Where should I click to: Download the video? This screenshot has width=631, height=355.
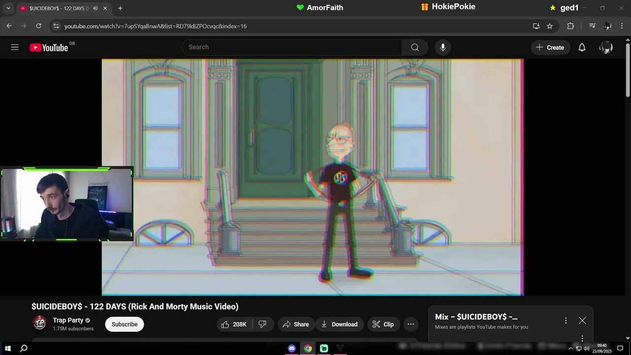pyautogui.click(x=340, y=324)
